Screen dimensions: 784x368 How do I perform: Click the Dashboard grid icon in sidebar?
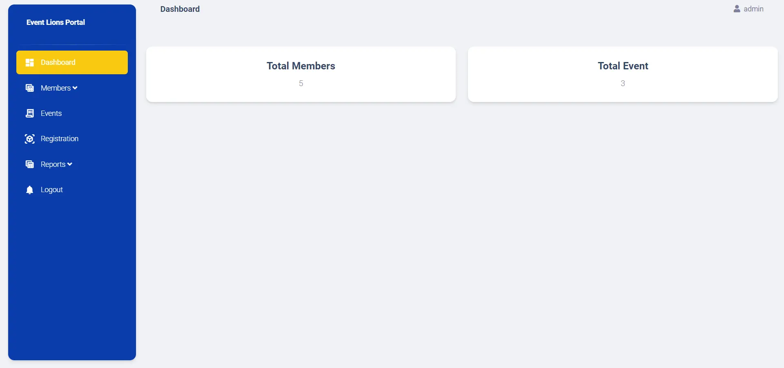click(x=29, y=62)
